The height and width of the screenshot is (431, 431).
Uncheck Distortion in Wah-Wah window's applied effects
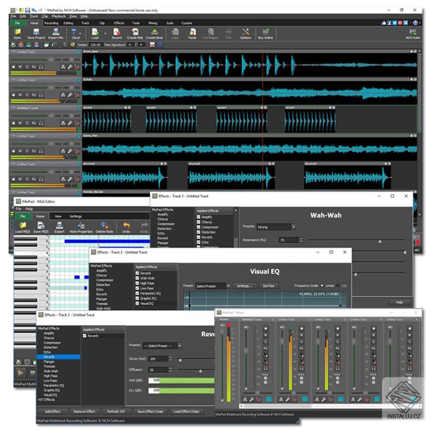[x=198, y=232]
